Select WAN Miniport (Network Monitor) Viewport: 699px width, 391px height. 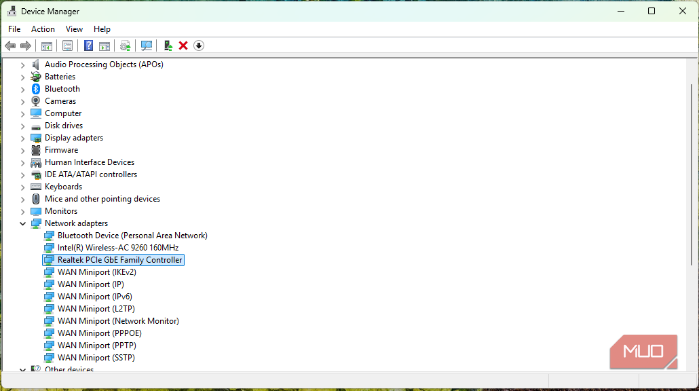tap(118, 321)
